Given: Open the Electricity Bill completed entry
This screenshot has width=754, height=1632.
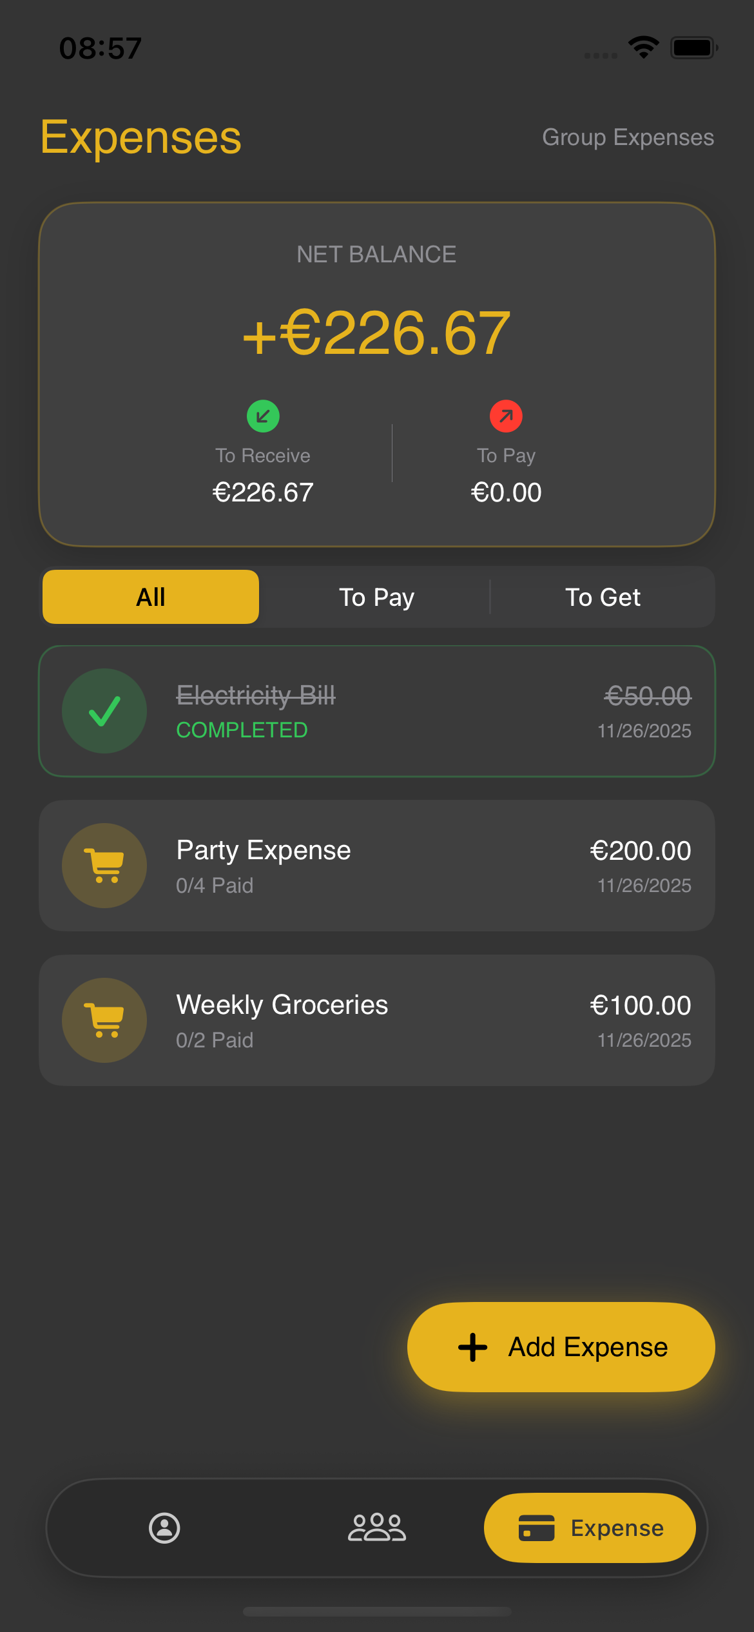Looking at the screenshot, I should point(377,710).
